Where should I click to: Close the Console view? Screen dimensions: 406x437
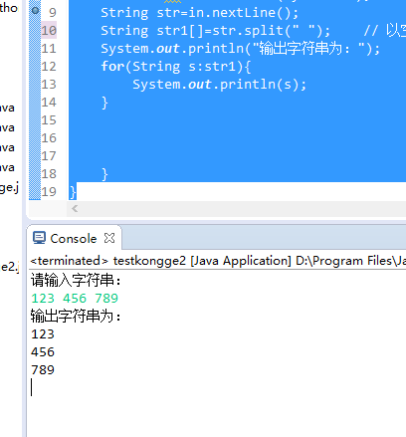point(109,238)
